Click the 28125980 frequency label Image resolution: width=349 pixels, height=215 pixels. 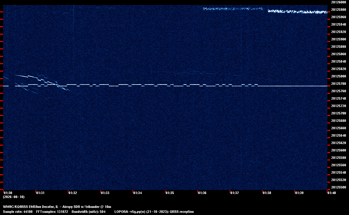click(x=339, y=10)
